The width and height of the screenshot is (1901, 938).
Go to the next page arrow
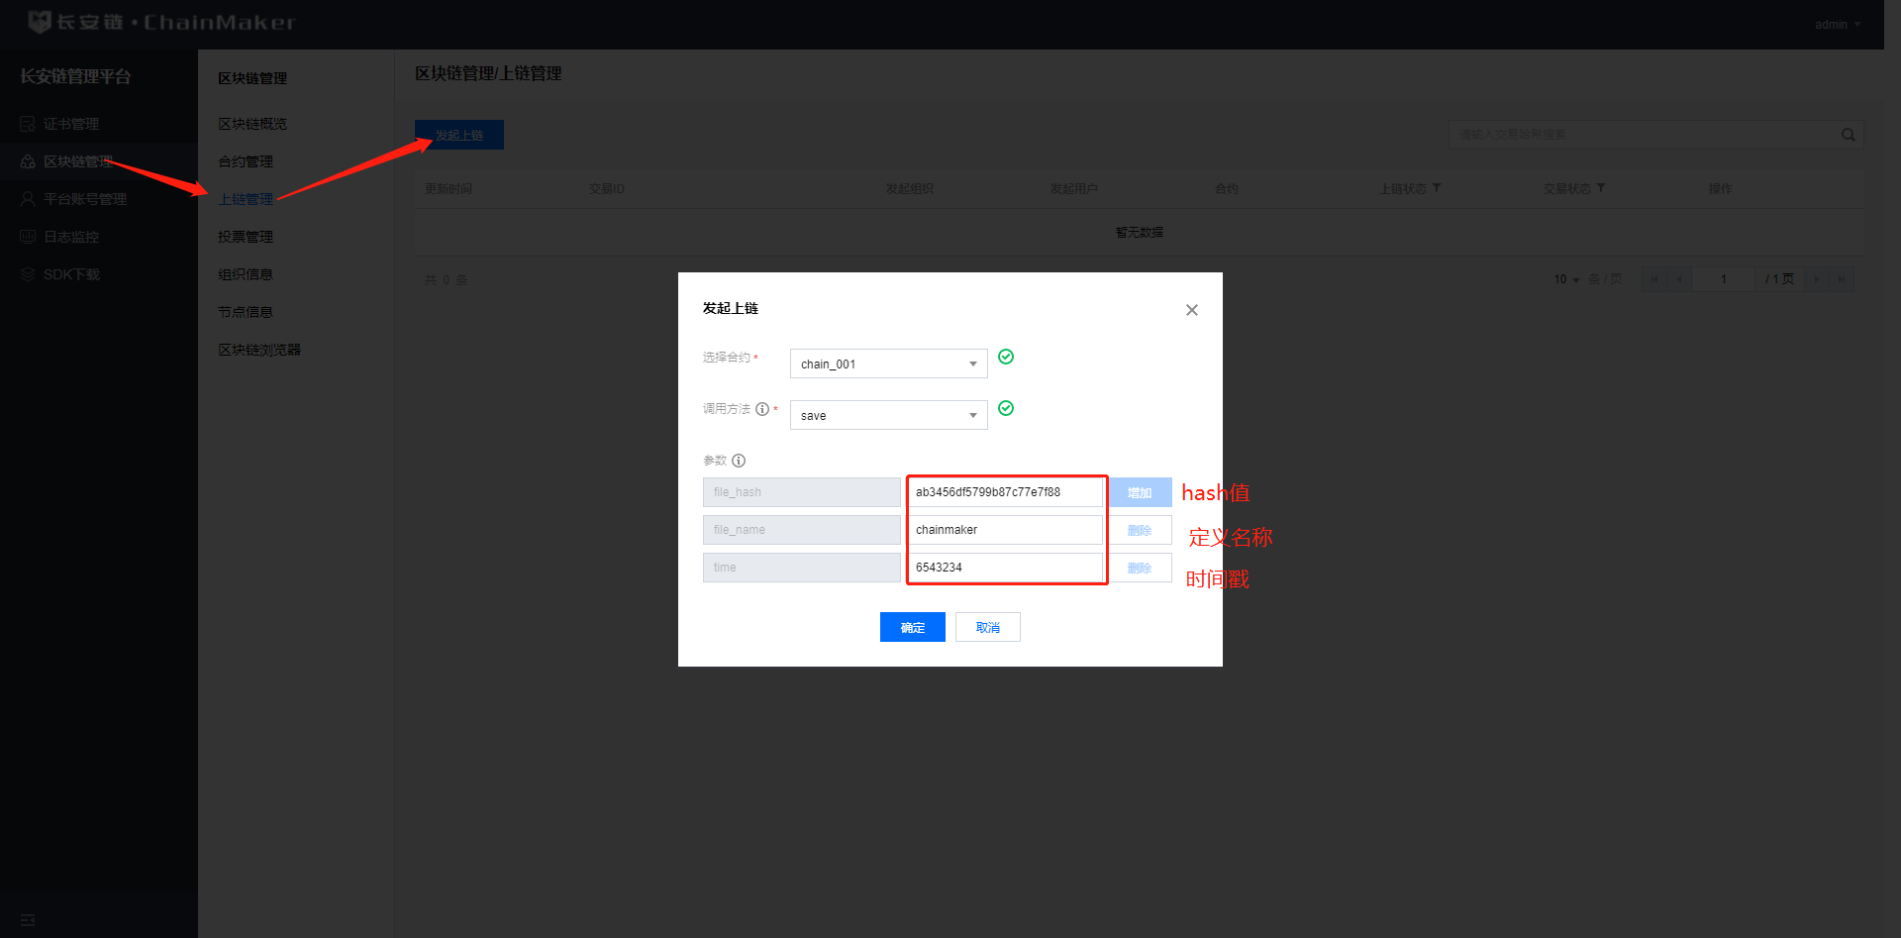[x=1817, y=279]
